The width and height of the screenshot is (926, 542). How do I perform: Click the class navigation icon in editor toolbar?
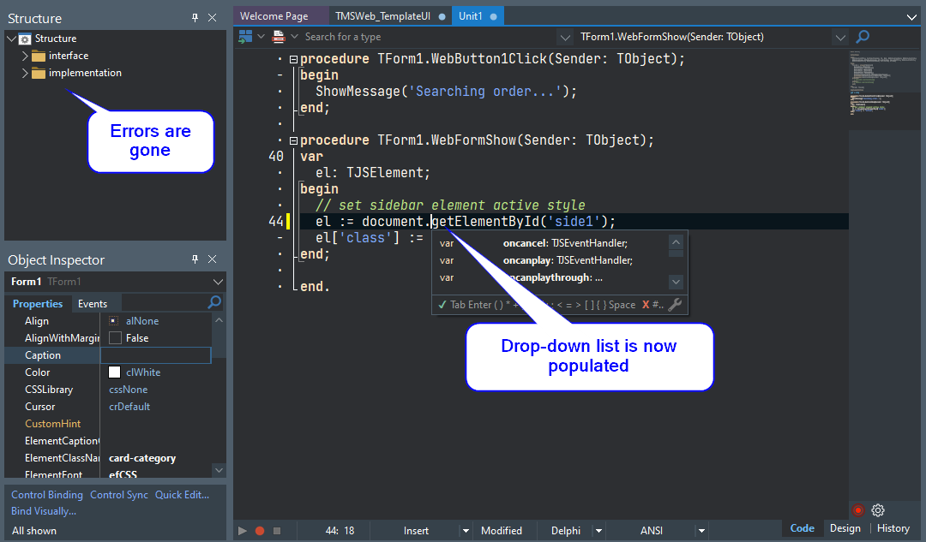tap(245, 37)
